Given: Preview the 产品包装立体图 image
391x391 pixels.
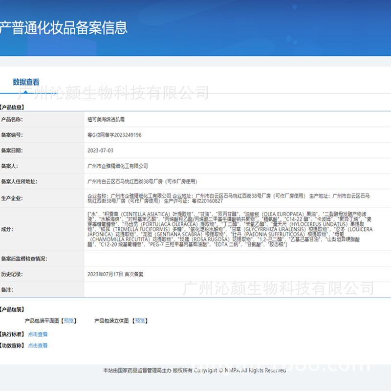Looking at the screenshot, I should 140,321.
